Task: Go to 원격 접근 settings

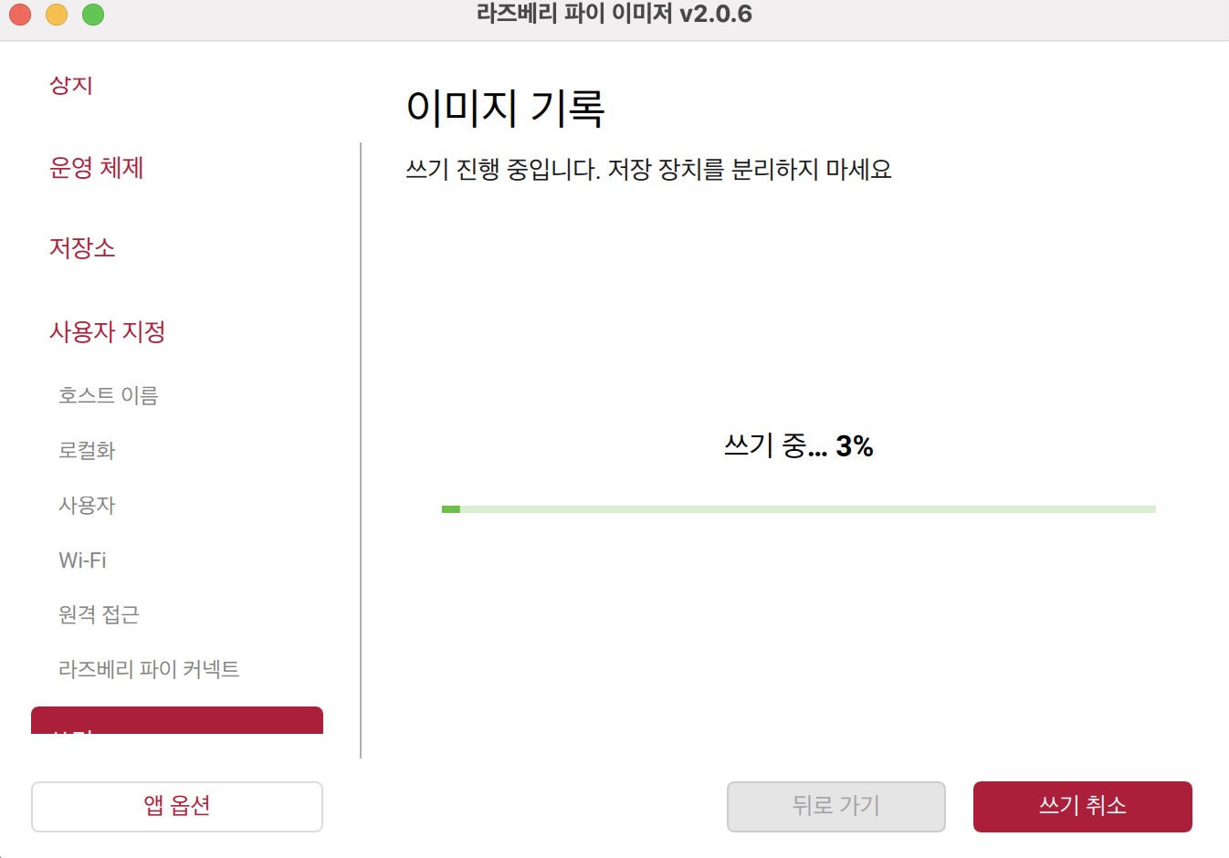Action: 99,614
